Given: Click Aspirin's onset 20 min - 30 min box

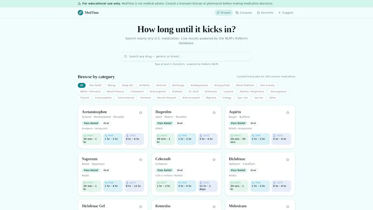Looking at the screenshot, I should (x=239, y=139).
